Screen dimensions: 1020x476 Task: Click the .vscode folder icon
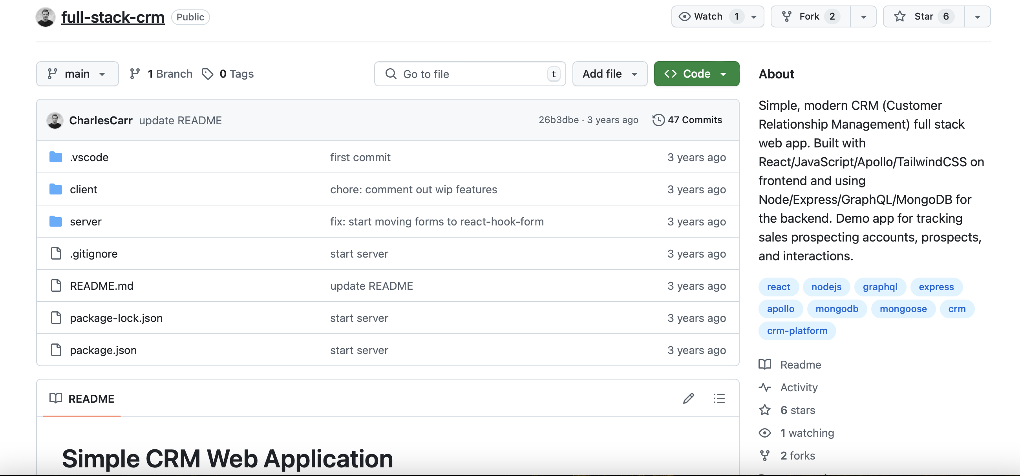pyautogui.click(x=55, y=157)
